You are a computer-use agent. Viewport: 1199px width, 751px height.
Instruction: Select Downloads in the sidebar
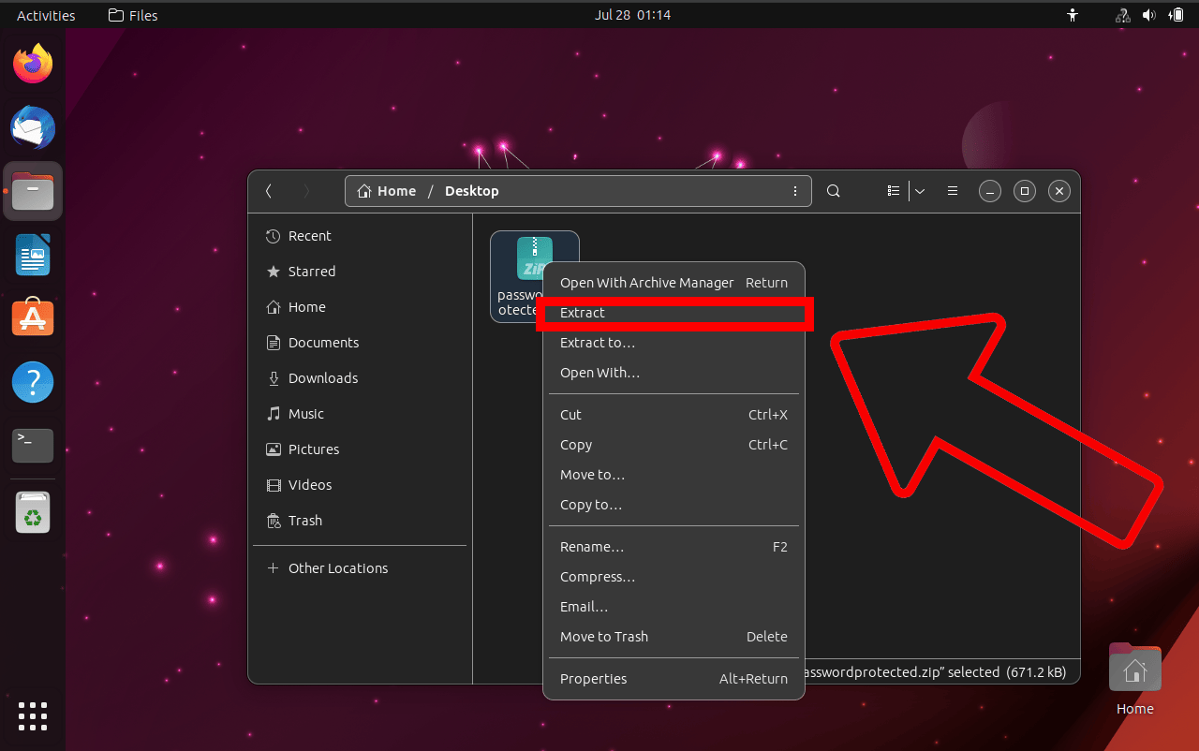click(x=322, y=377)
